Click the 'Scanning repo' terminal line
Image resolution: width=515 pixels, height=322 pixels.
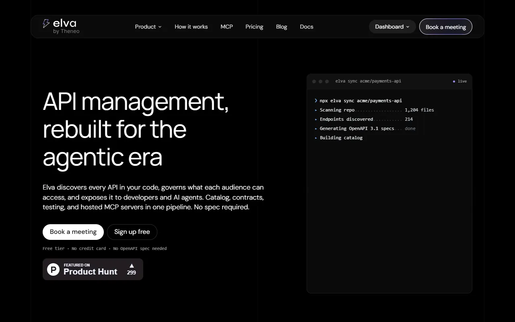click(375, 110)
